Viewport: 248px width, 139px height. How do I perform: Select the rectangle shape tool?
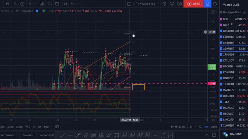tap(117, 135)
